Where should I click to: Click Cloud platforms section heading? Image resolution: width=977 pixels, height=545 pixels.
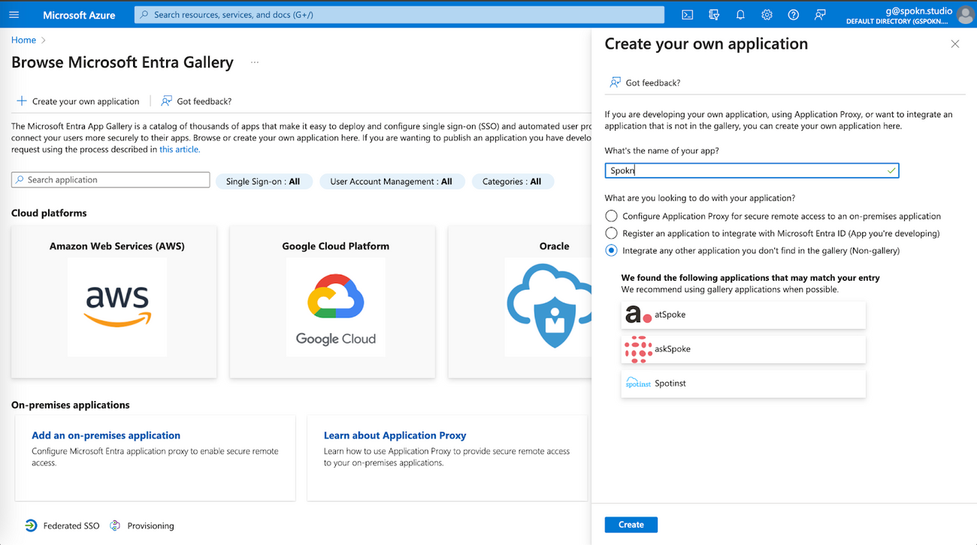coord(49,213)
